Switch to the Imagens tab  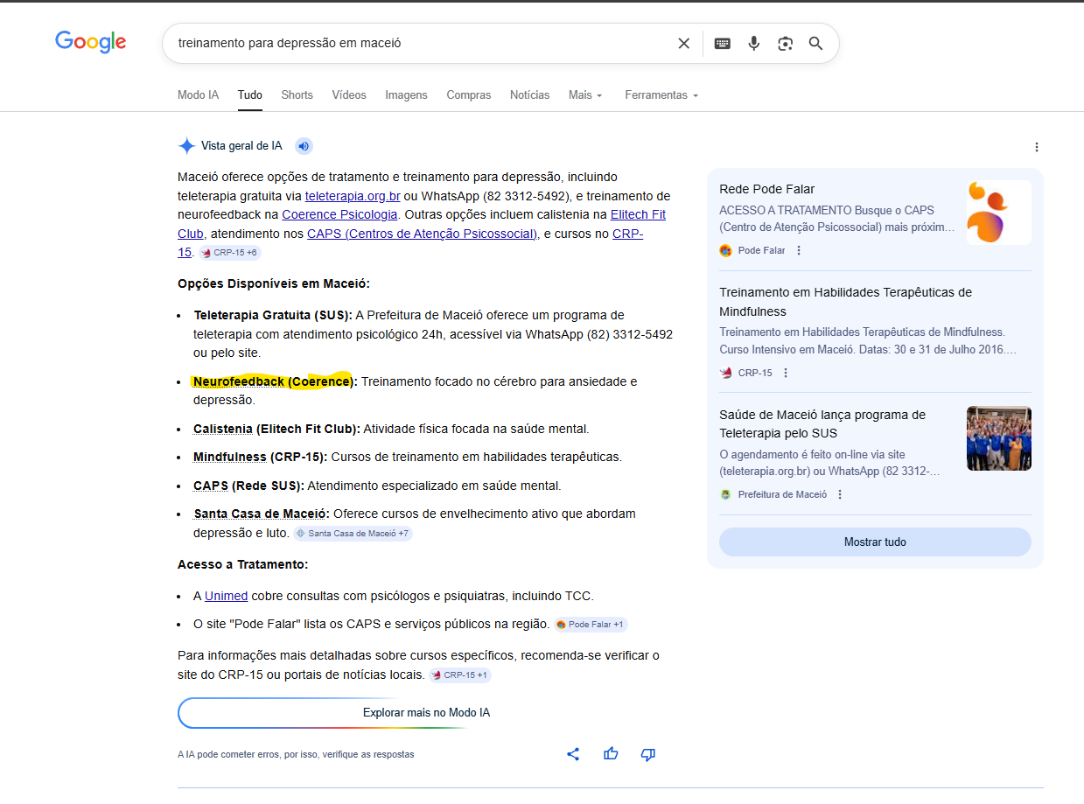pyautogui.click(x=406, y=94)
